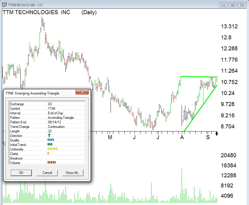This screenshot has height=205, width=249.
Task: Click the Length row label
Action: [15, 131]
